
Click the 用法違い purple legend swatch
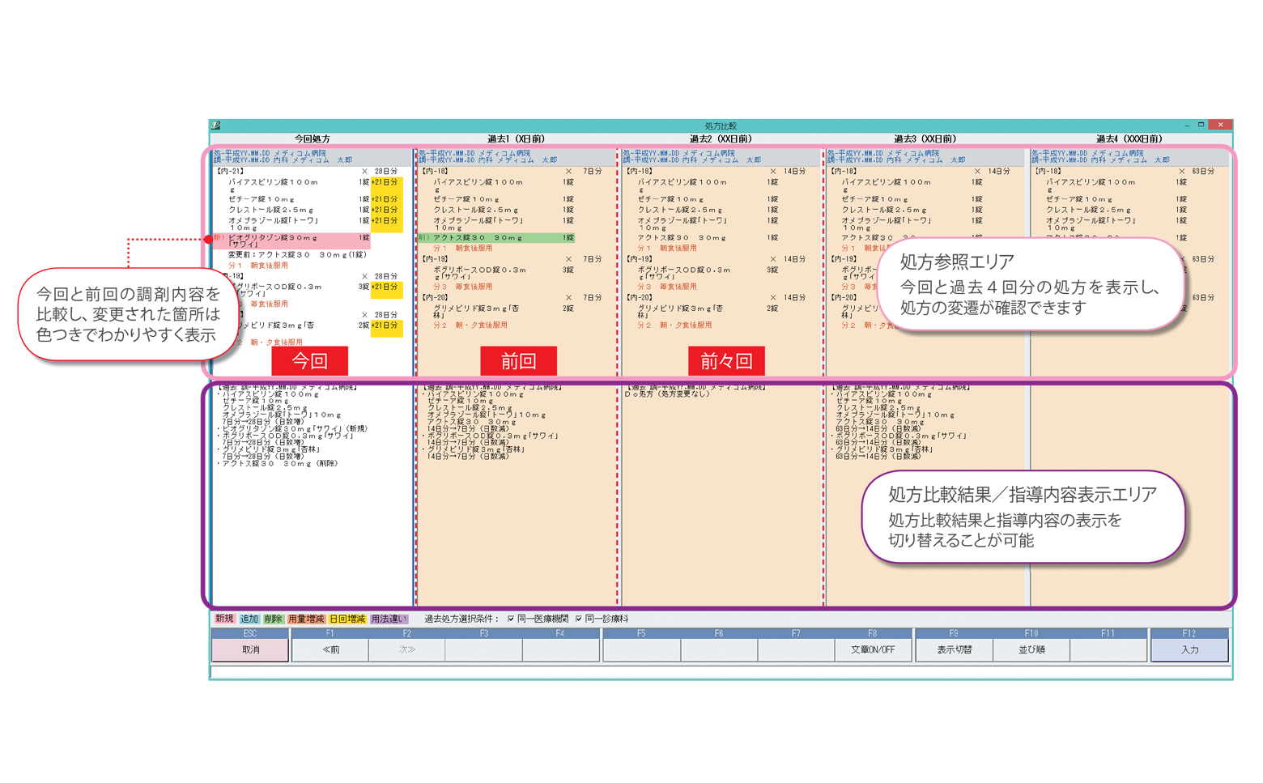click(389, 619)
